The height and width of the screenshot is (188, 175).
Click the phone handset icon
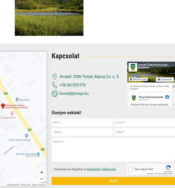click(55, 85)
